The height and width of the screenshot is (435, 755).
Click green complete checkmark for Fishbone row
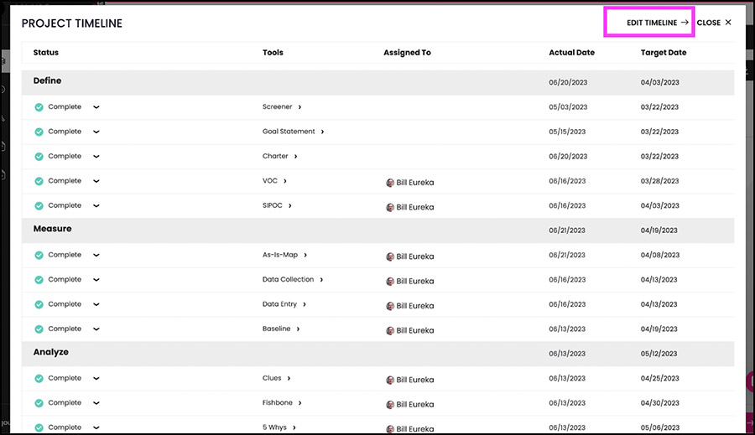point(39,403)
